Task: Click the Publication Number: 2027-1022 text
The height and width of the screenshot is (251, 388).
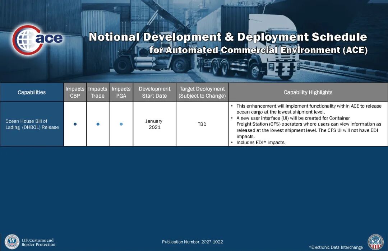Action: click(193, 242)
